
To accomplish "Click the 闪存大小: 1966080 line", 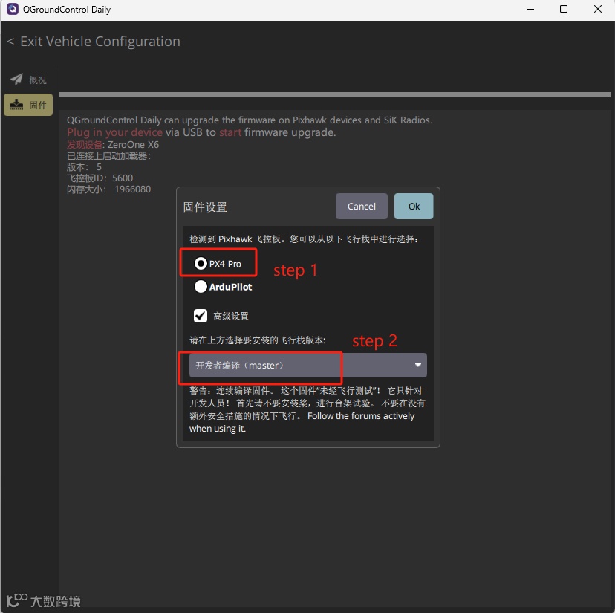I will (x=108, y=189).
